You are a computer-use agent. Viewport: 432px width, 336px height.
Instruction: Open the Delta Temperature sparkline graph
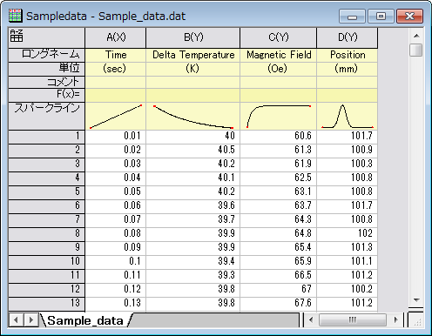[193, 116]
